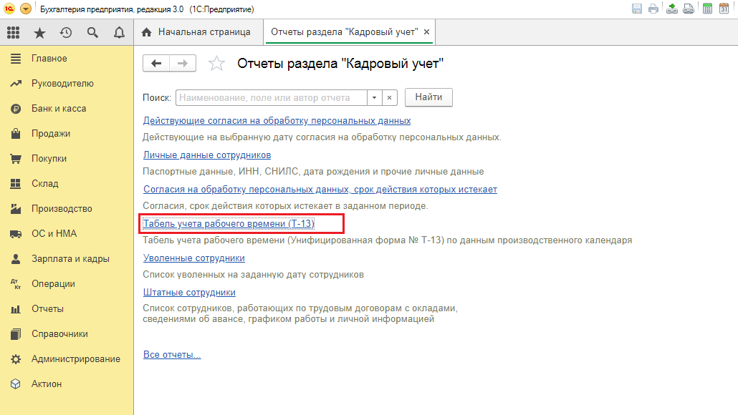Click the ОС и НМА truck icon
738x415 pixels.
(x=16, y=233)
